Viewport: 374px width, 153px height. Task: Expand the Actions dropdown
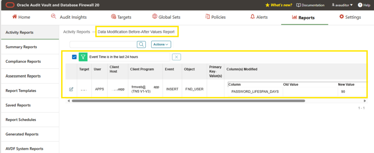(x=161, y=44)
